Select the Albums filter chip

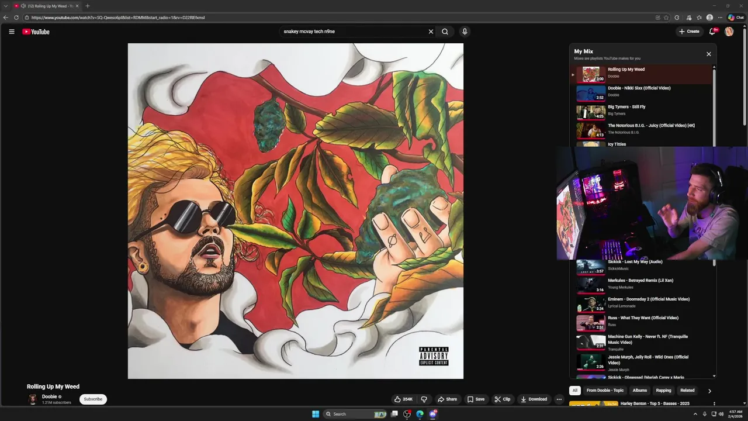(x=640, y=391)
